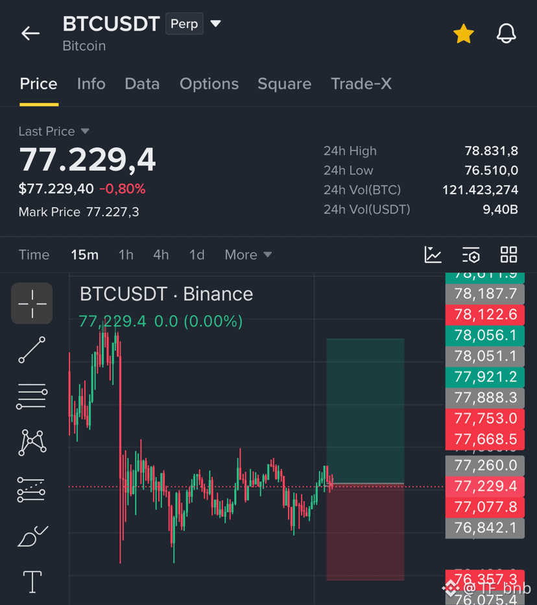Select the XABCD pattern tool

32,443
